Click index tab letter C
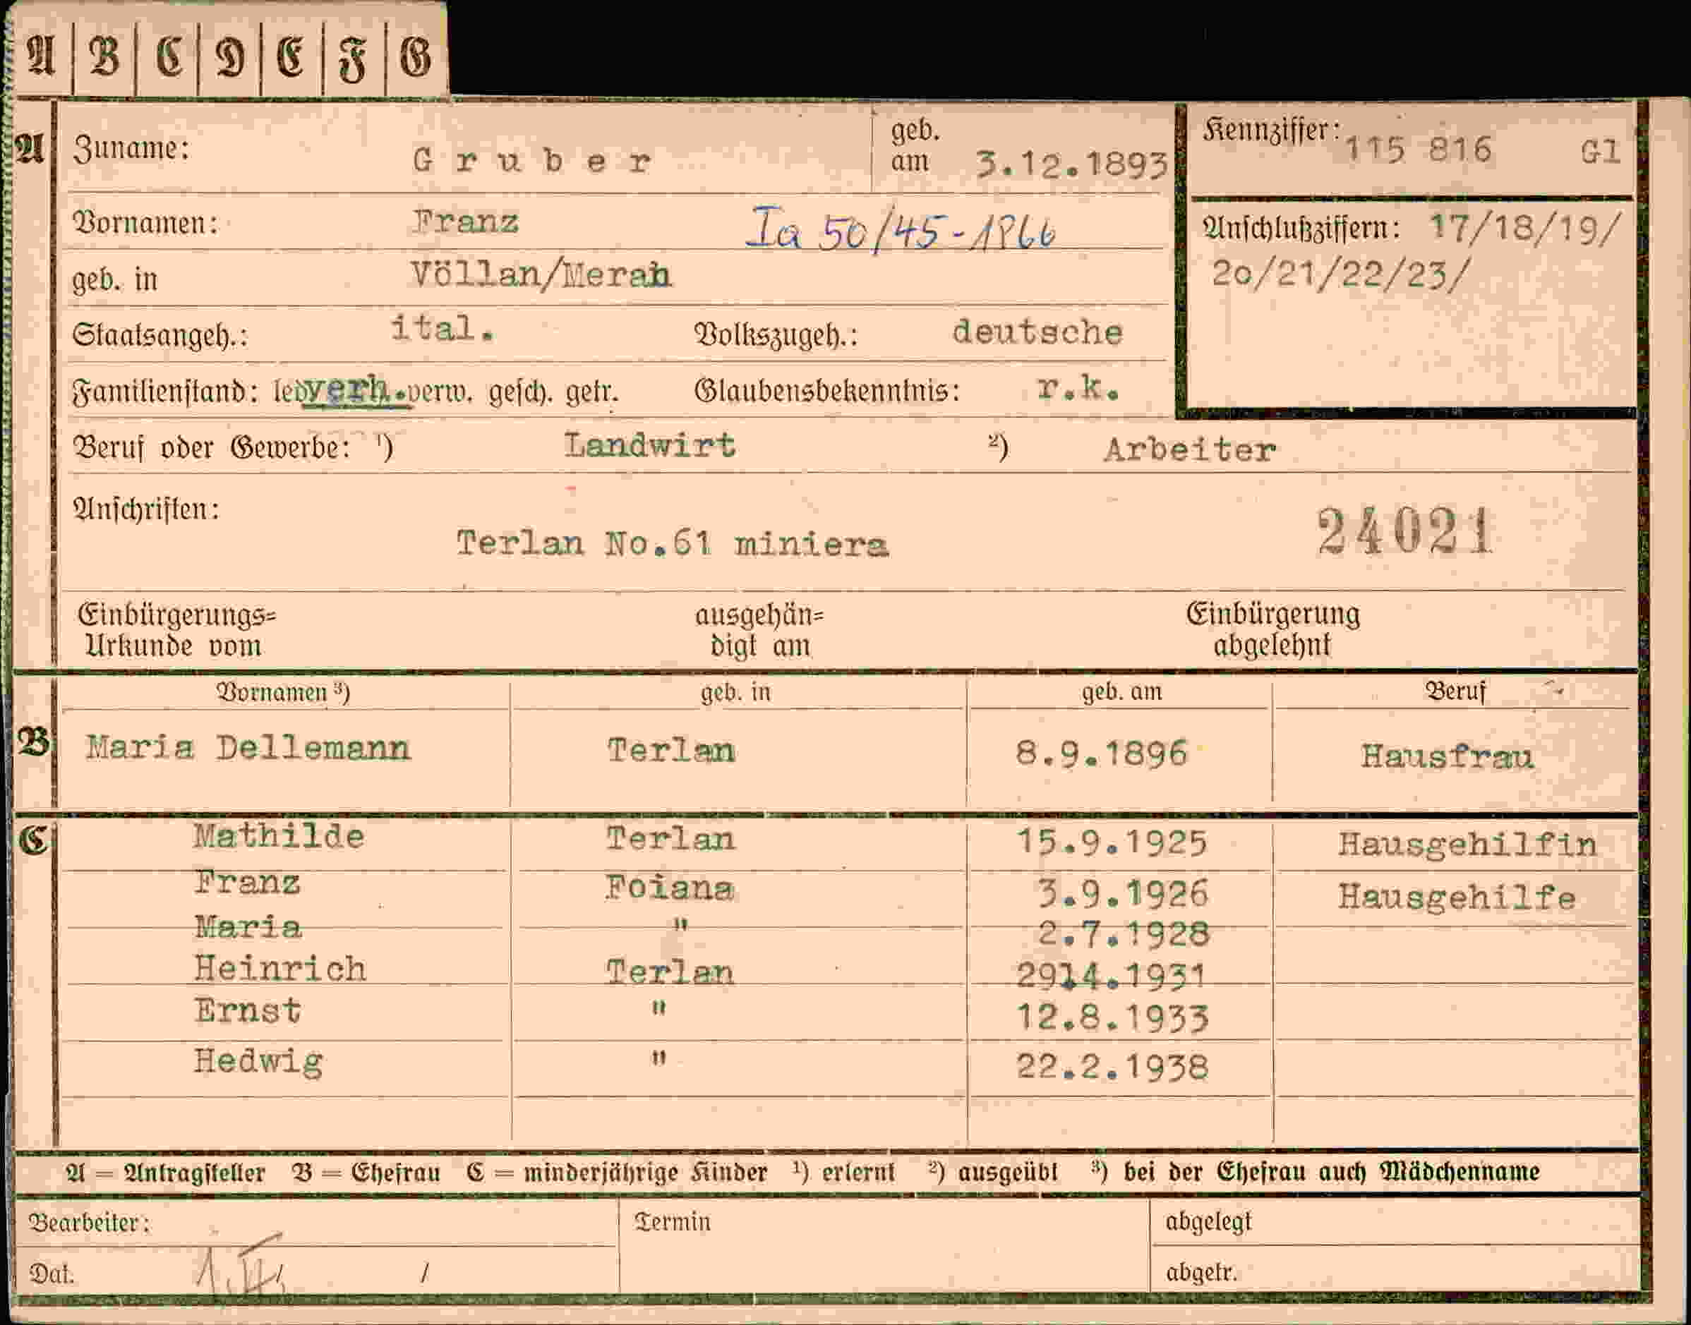1691x1325 pixels. 169,56
